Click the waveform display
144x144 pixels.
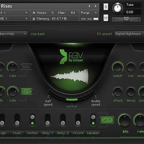[70, 76]
